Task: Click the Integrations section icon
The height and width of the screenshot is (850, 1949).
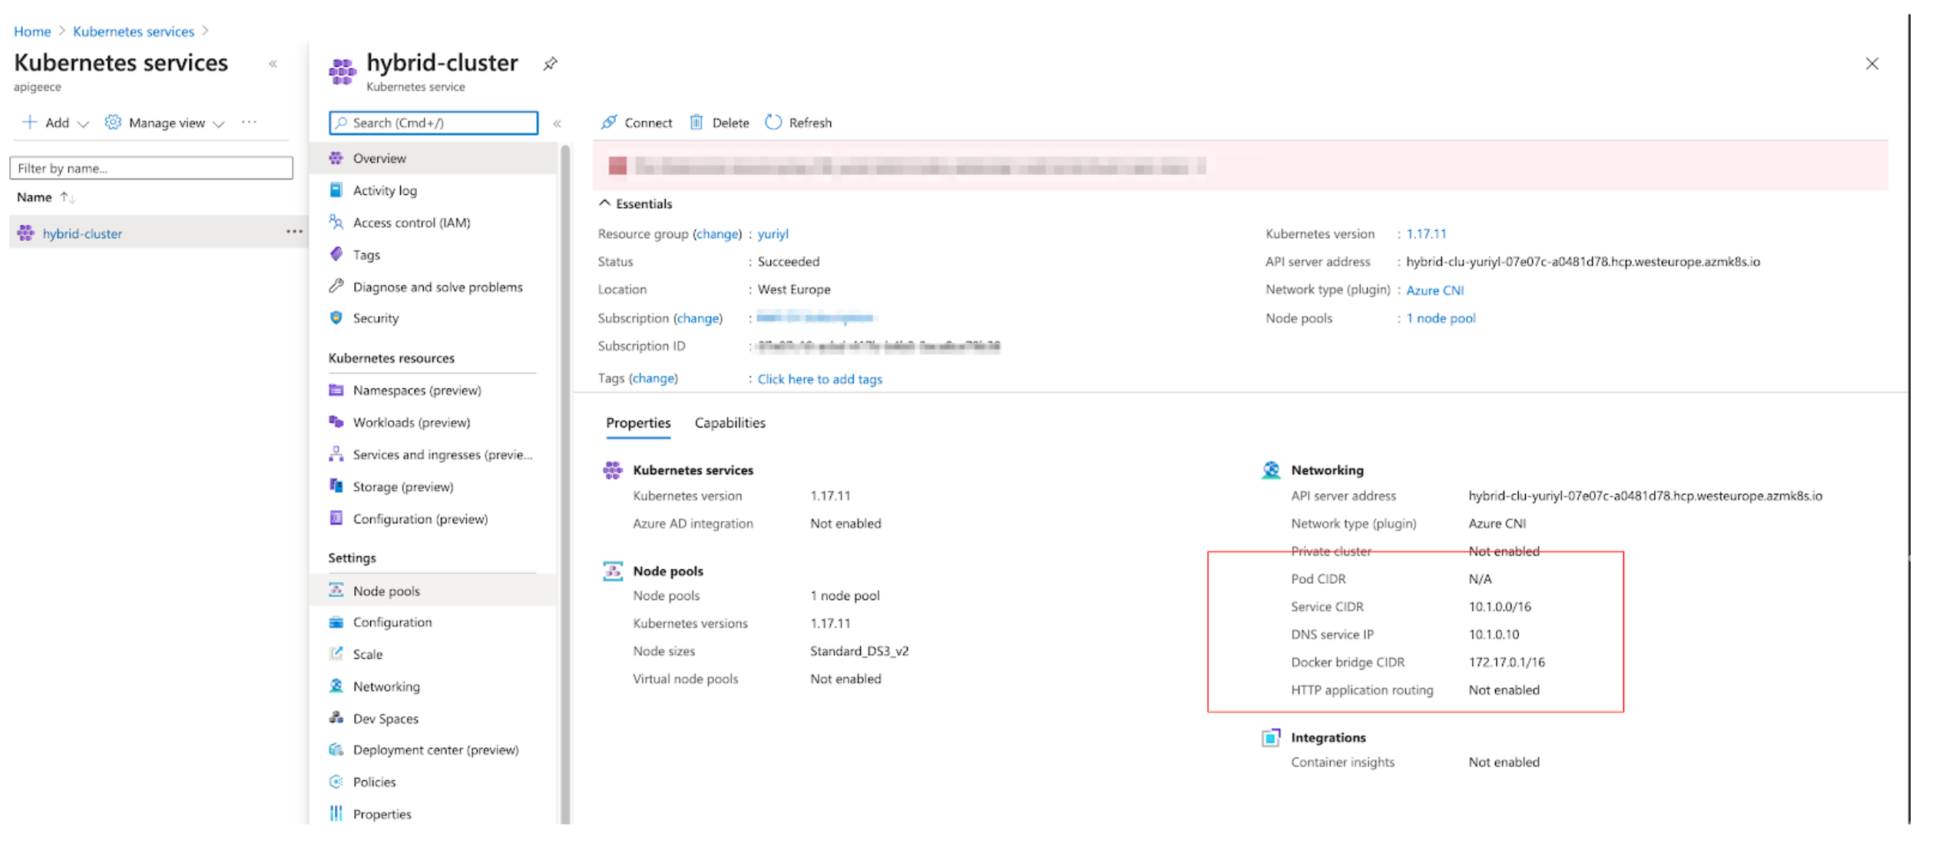Action: [1271, 737]
